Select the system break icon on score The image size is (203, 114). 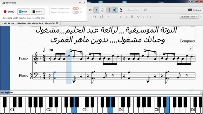click(x=191, y=48)
